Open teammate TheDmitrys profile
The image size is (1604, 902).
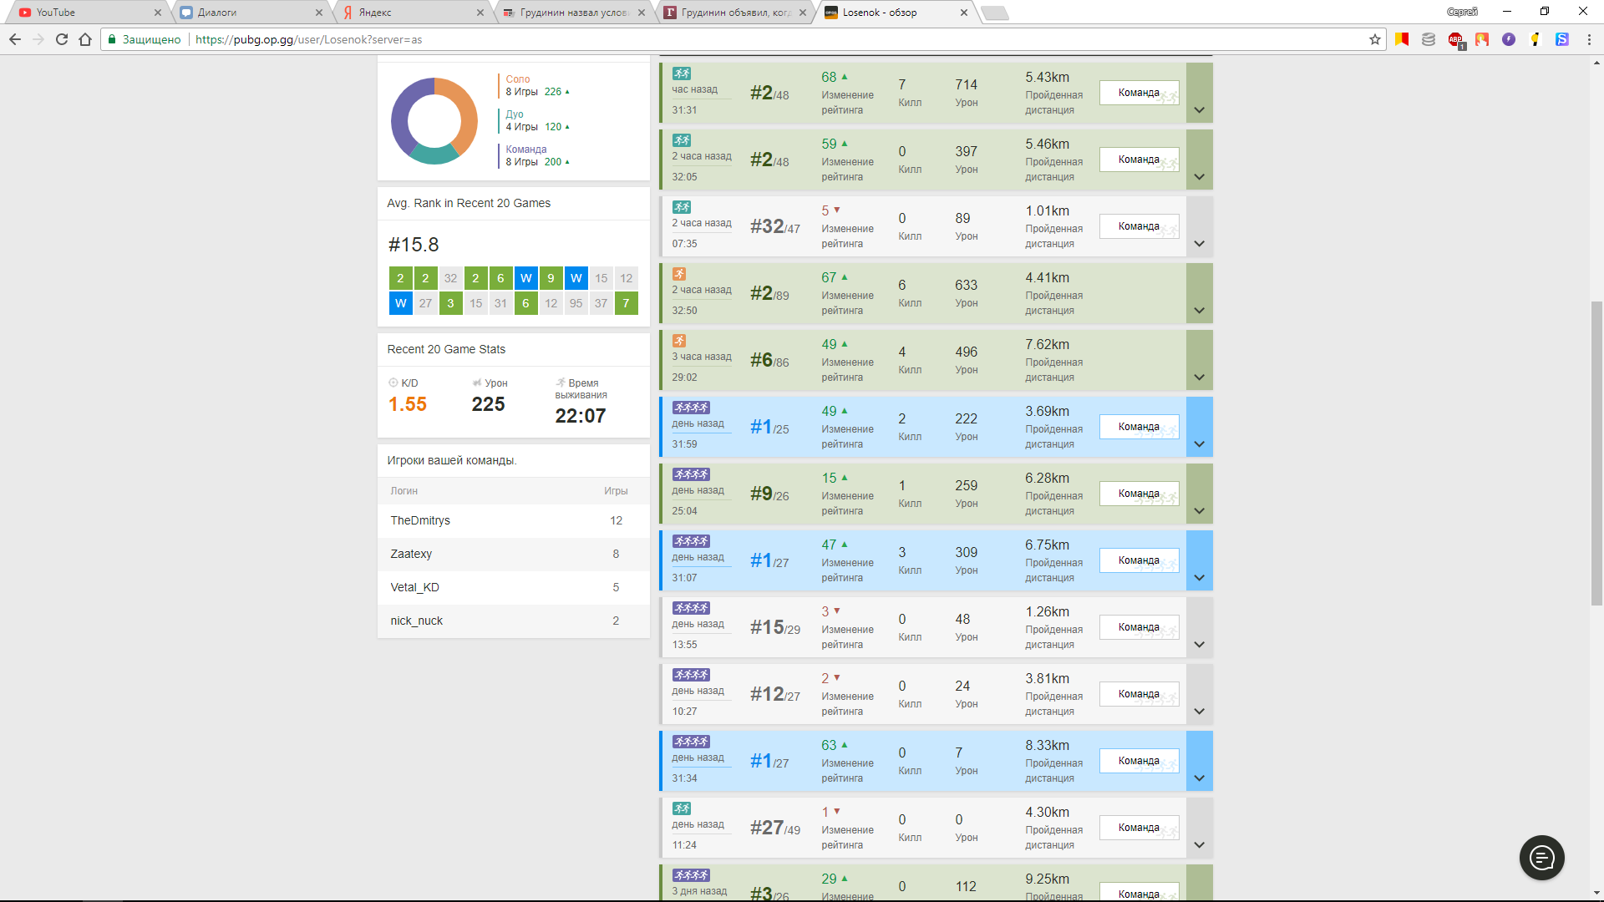click(x=420, y=520)
